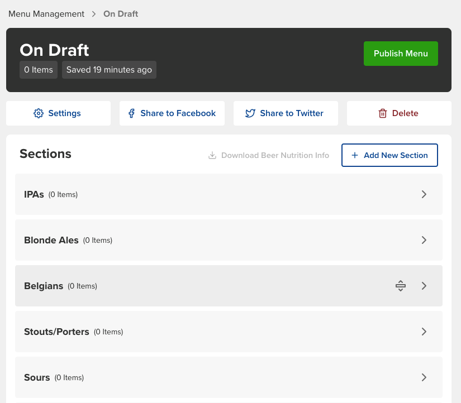This screenshot has height=403, width=461.
Task: Download Beer Nutrition Info link text
Action: coord(275,155)
